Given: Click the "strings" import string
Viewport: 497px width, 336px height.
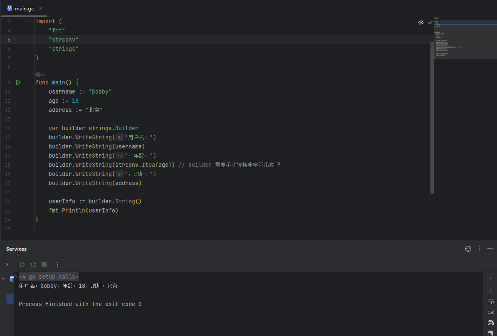Looking at the screenshot, I should click(x=63, y=49).
